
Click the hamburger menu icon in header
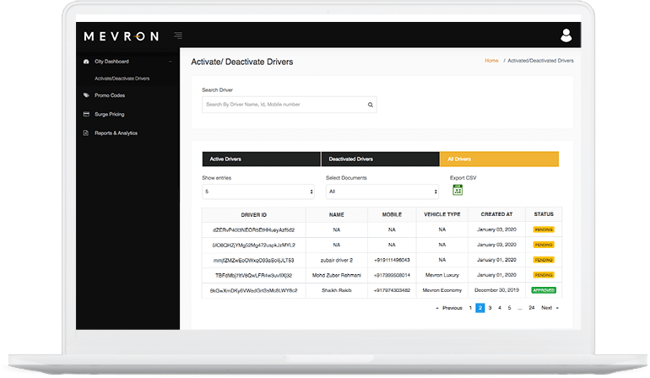point(178,35)
